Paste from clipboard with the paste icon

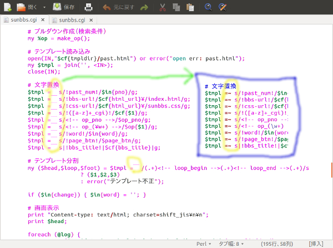190,7
